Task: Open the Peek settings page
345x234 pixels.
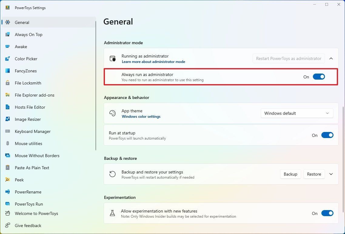Action: click(49, 180)
